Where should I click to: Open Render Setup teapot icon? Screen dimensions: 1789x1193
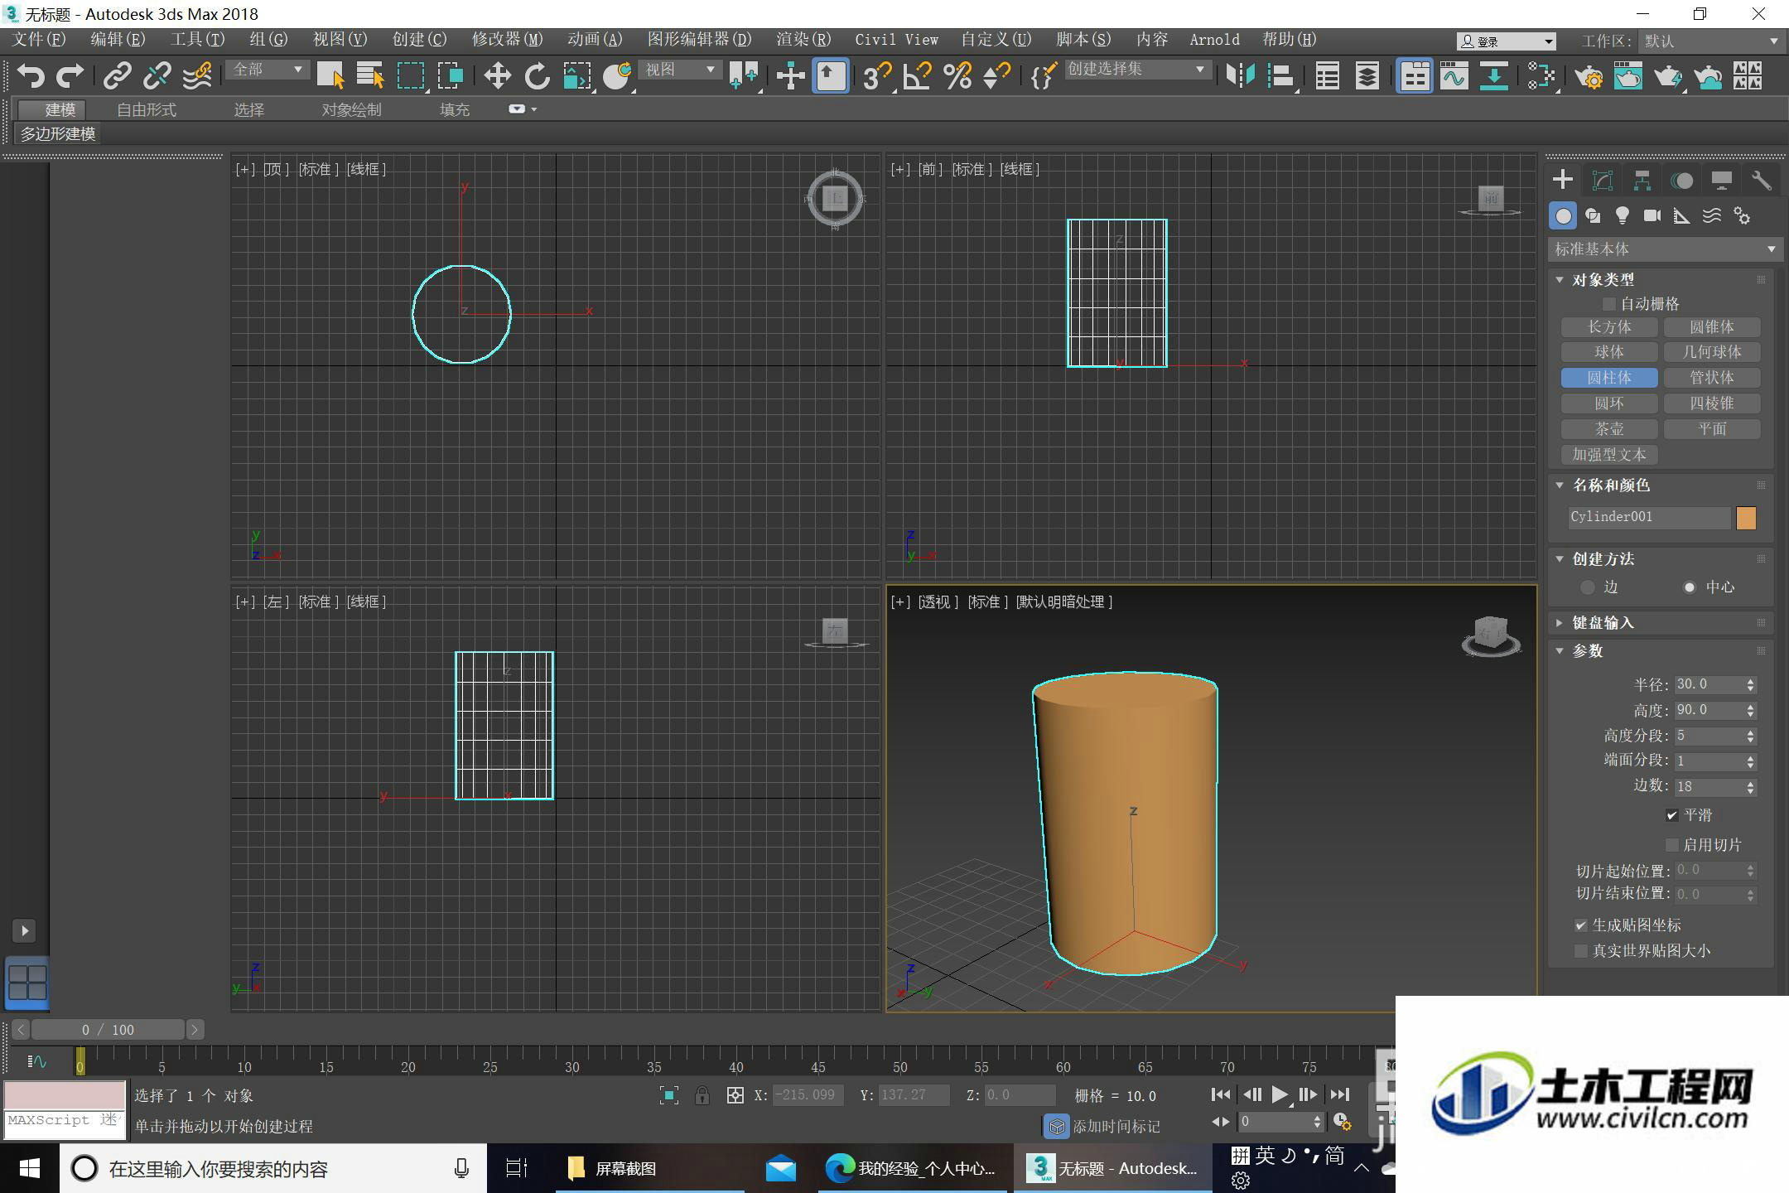click(x=1589, y=76)
